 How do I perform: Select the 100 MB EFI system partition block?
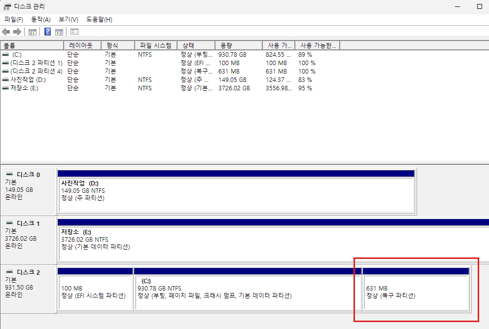(95, 292)
